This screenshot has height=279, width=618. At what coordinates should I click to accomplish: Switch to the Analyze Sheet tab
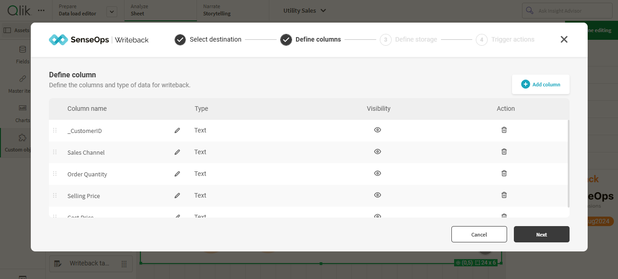(160, 10)
